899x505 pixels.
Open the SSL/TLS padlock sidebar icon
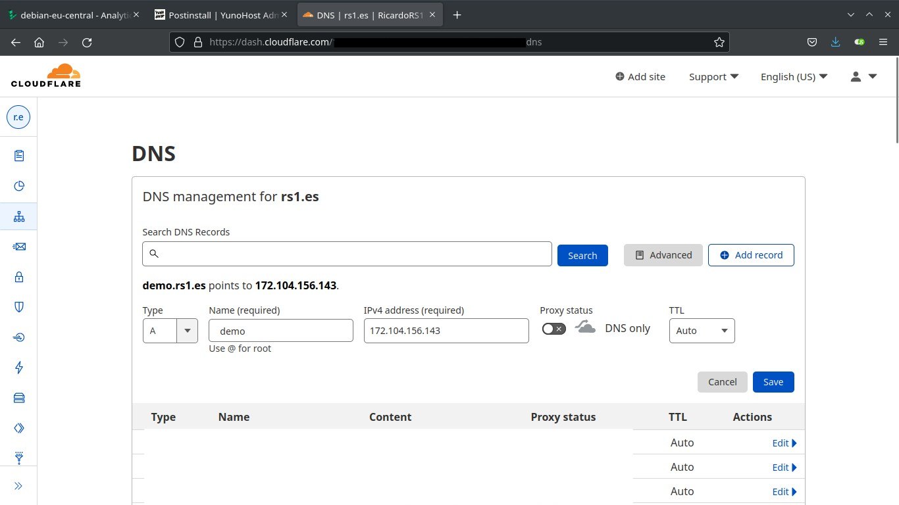[x=18, y=277]
